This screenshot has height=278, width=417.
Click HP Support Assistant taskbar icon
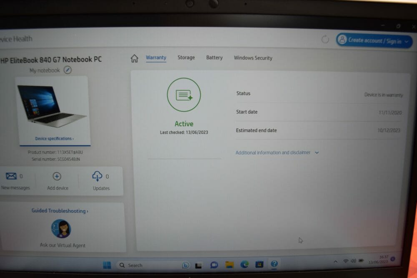[x=274, y=264]
